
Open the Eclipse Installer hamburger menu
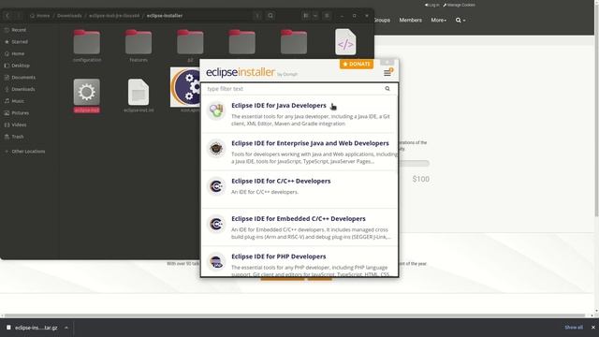click(x=387, y=73)
